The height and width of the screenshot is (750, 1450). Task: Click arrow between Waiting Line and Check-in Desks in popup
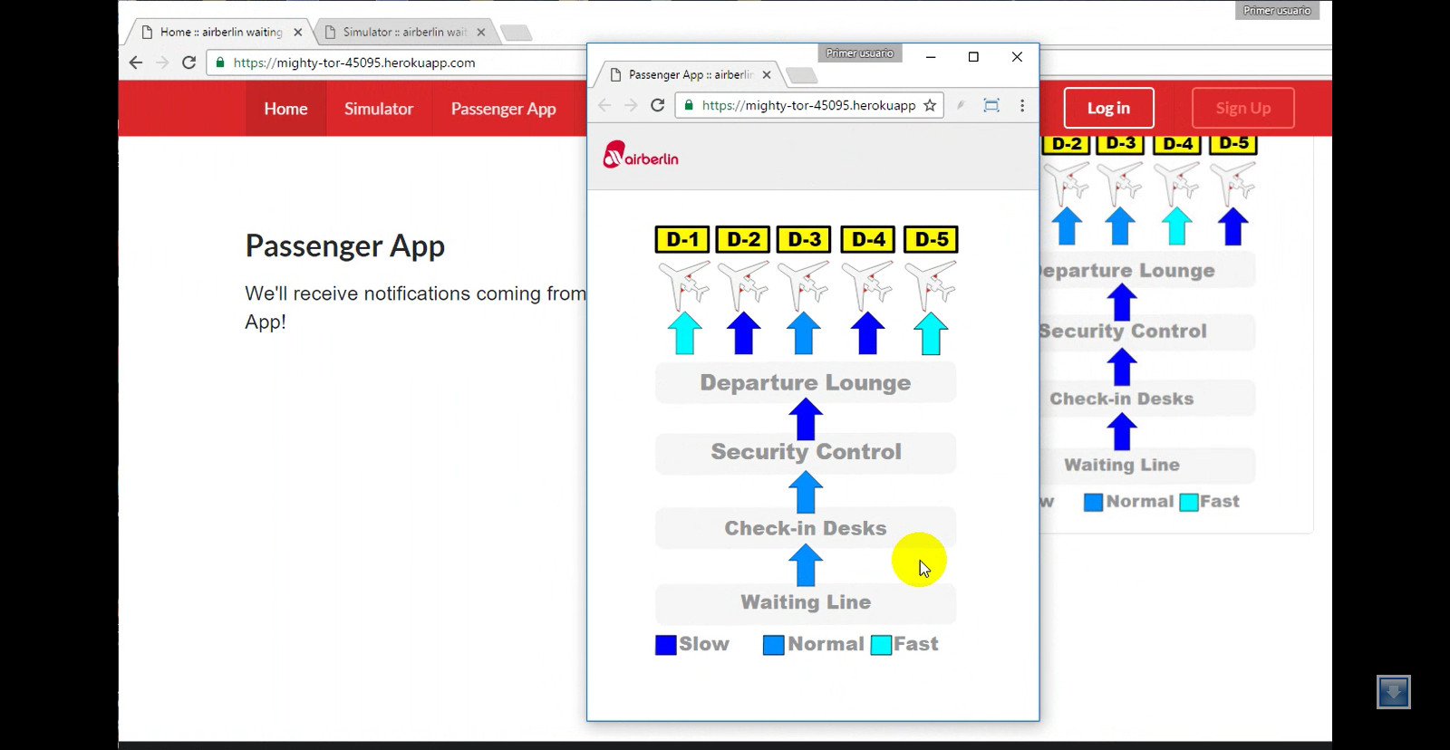[806, 566]
